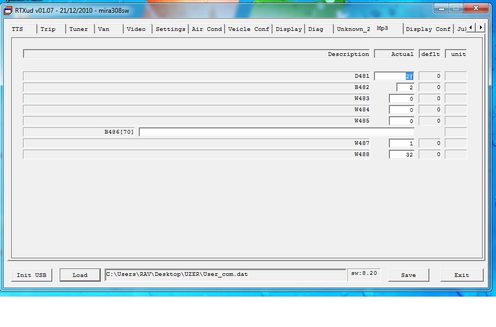The image size is (496, 327).
Task: Click the W487 actual value field
Action: click(401, 143)
